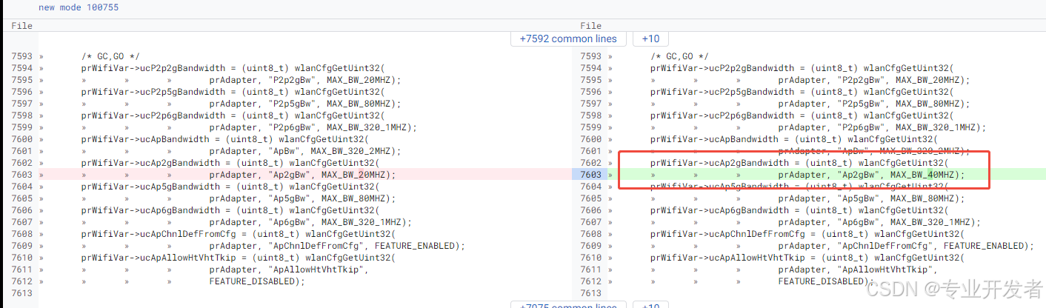Click removed line containing "Ap2gBw", MAX_BW_20MHZ
Screen dimensions: 1046x308
click(x=305, y=175)
